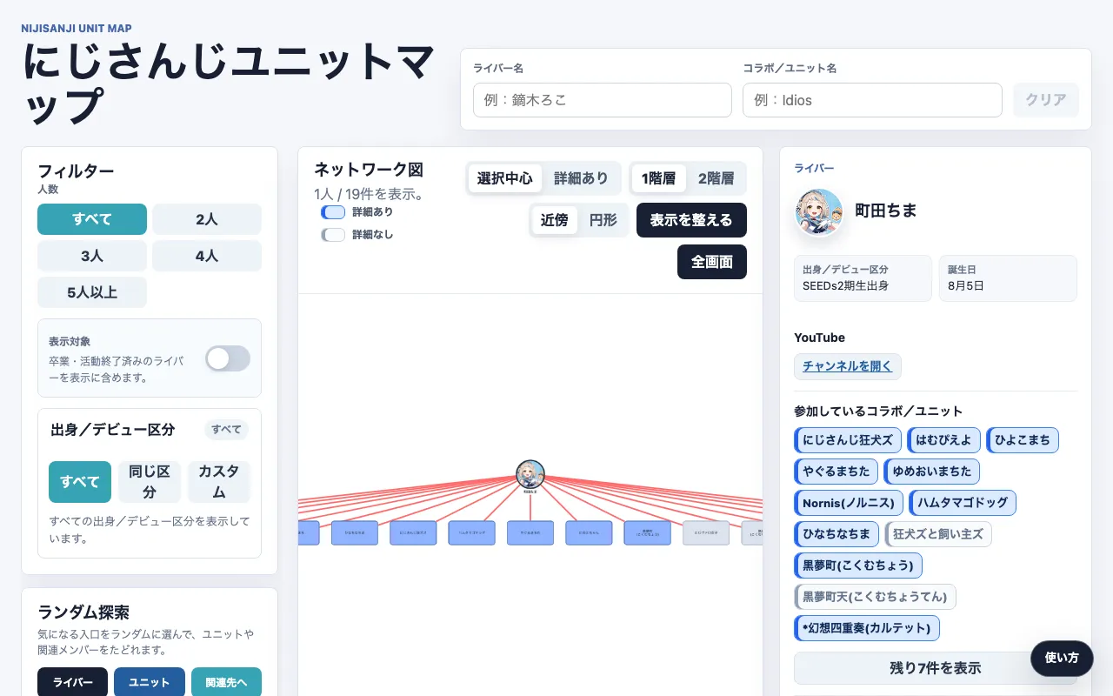1113x696 pixels.
Task: Toggle the 詳細あり legend switch
Action: click(333, 211)
